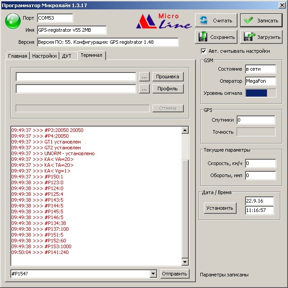This screenshot has height=288, width=288.
Task: Click the Установить date/time button
Action: (x=220, y=208)
